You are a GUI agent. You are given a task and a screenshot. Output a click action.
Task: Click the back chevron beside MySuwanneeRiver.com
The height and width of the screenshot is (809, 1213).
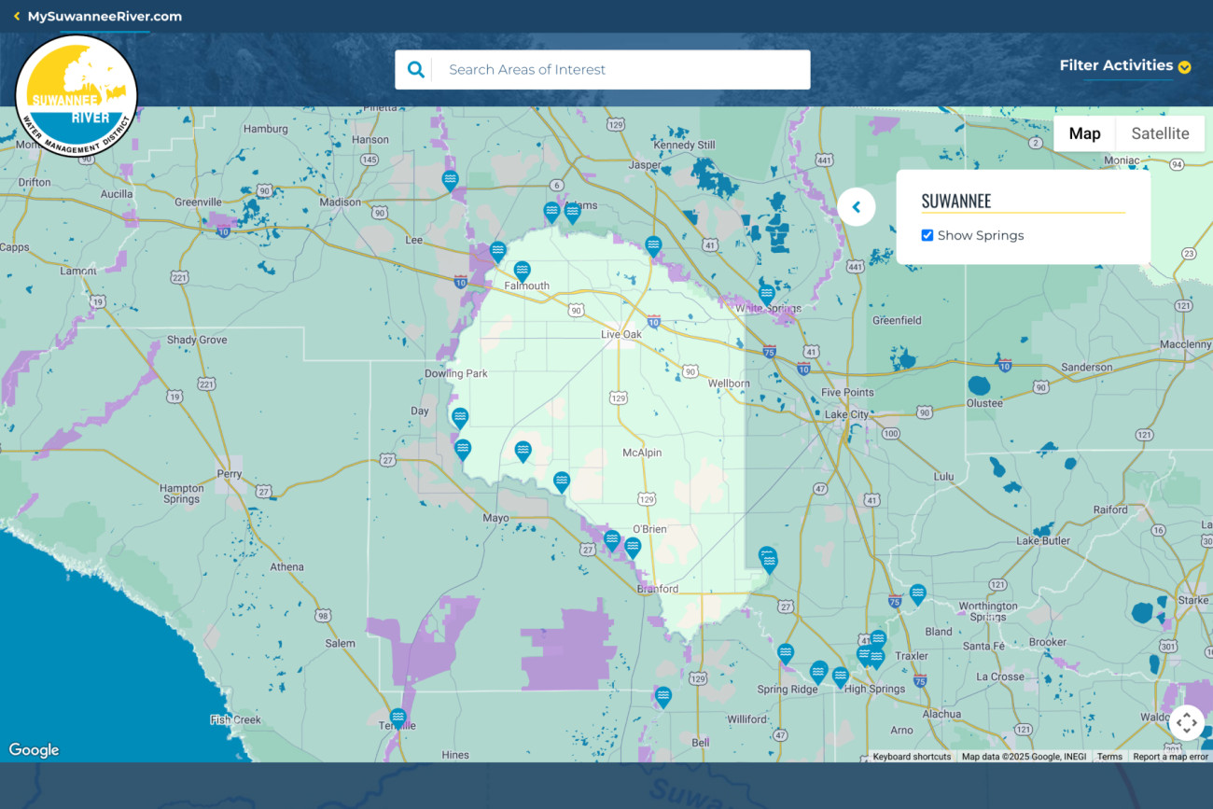click(17, 17)
